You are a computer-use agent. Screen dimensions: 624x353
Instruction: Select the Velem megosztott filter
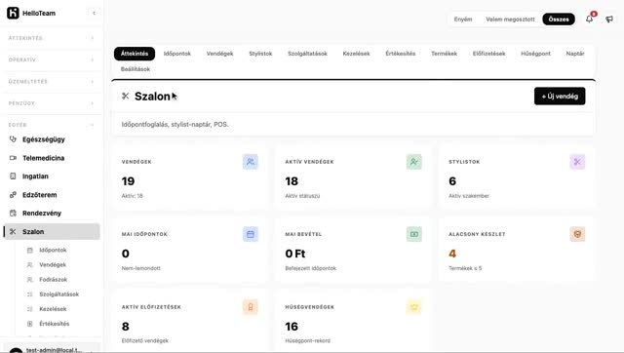pyautogui.click(x=510, y=20)
